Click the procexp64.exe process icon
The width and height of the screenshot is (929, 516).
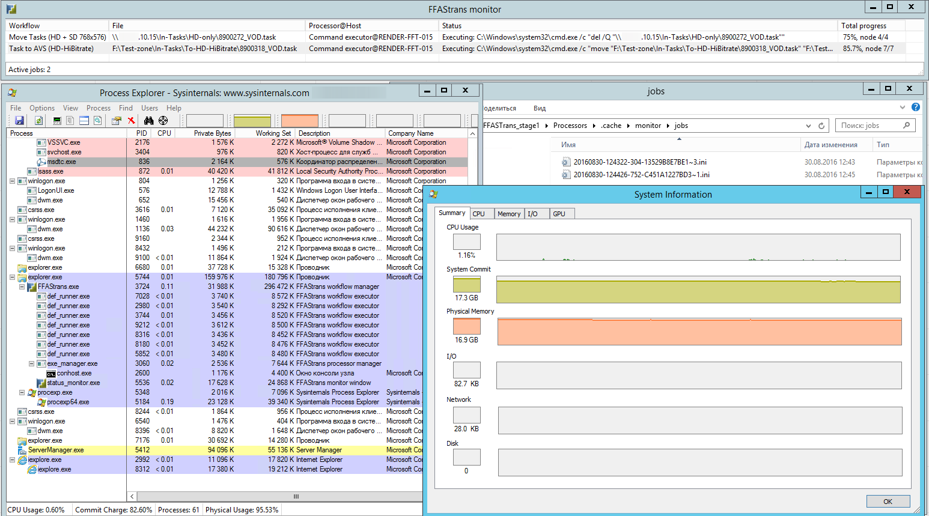41,402
